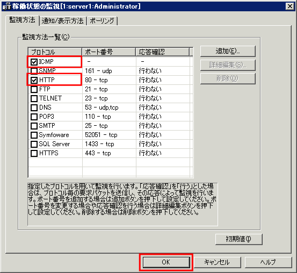Select the '1433 - tcp' port cell
The height and width of the screenshot is (273, 297).
point(109,144)
